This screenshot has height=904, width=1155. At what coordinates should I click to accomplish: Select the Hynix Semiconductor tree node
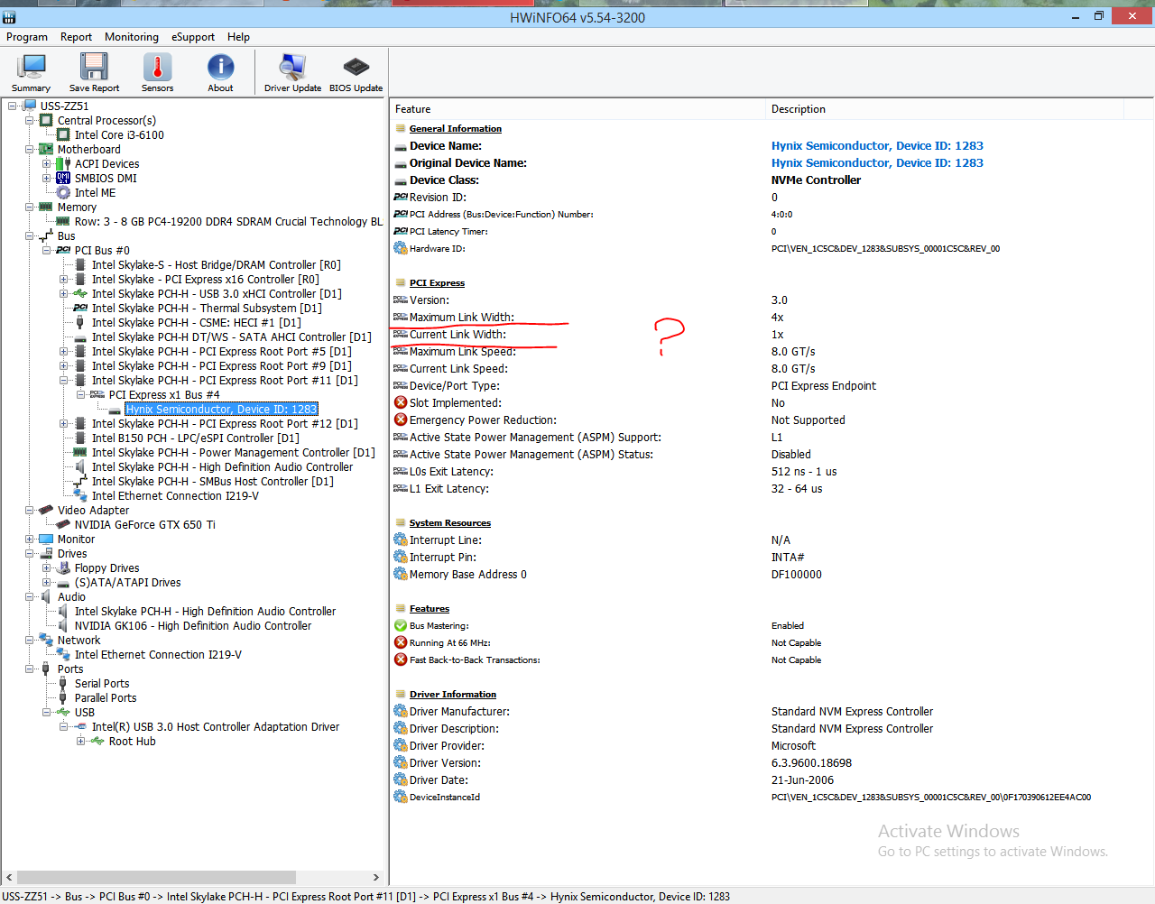pos(221,410)
